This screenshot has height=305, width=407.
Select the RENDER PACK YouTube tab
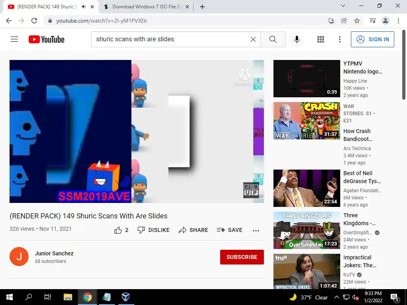[x=47, y=7]
